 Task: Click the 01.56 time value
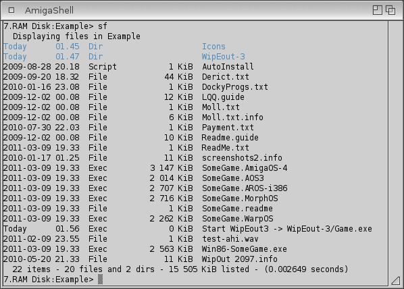(68, 229)
